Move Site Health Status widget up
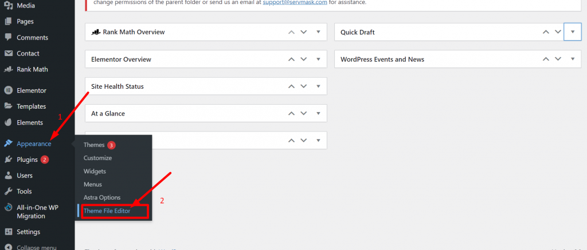 (291, 86)
